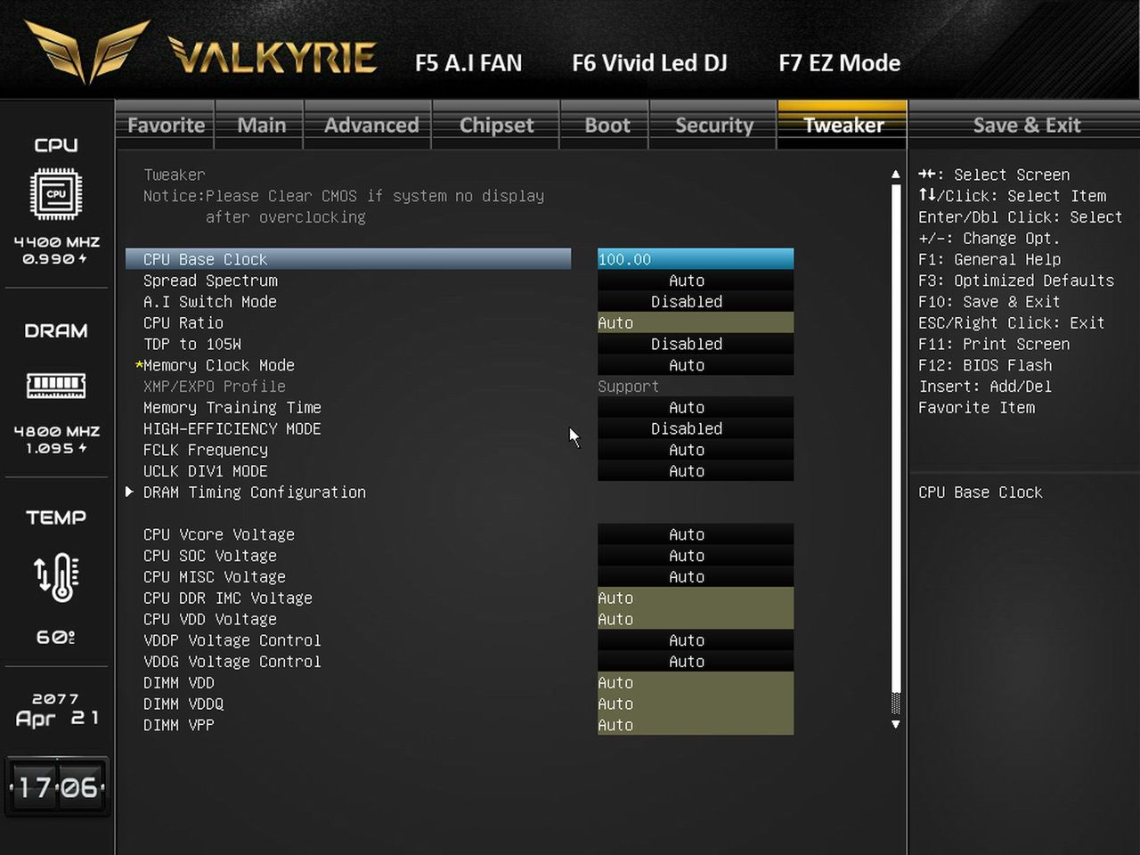Go to the Security tab
Viewport: 1140px width, 855px height.
click(x=713, y=126)
